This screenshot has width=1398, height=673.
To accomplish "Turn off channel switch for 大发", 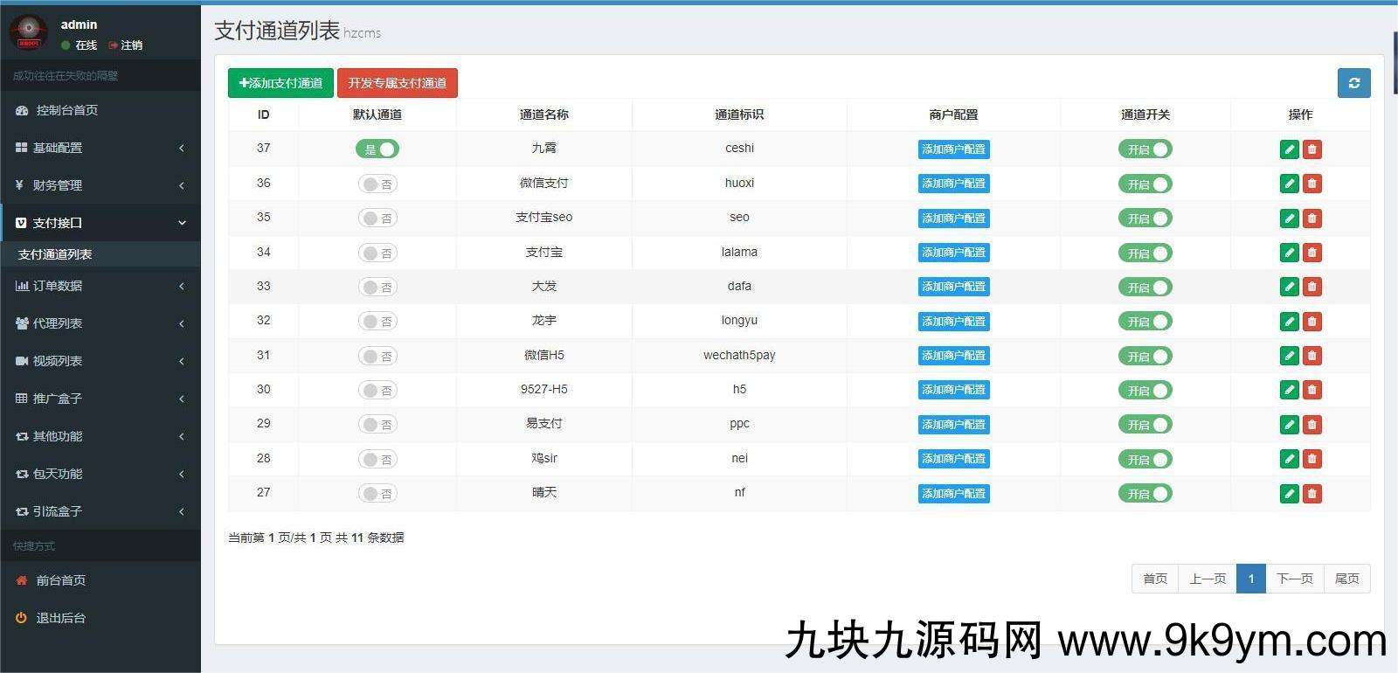I will pyautogui.click(x=1145, y=288).
